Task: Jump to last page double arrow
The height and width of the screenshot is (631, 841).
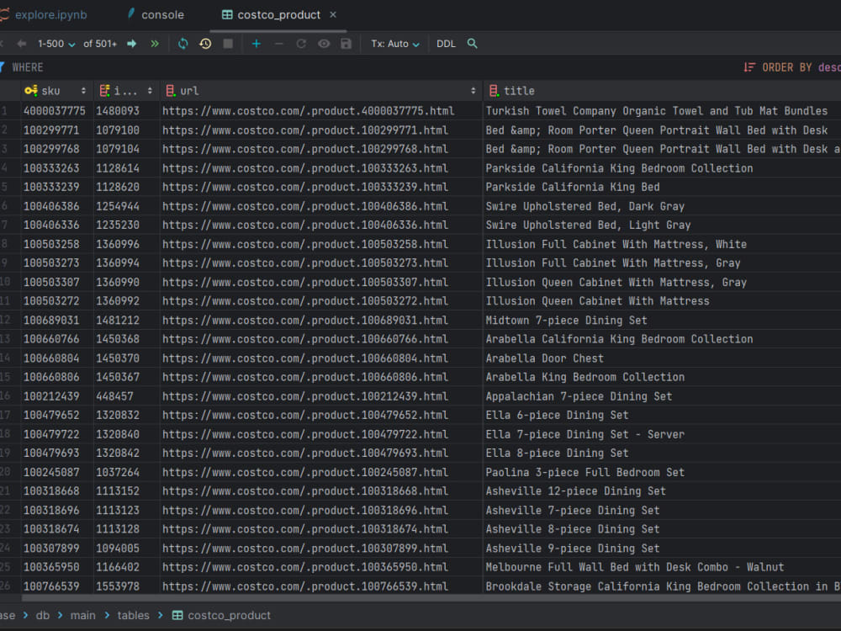Action: [155, 44]
